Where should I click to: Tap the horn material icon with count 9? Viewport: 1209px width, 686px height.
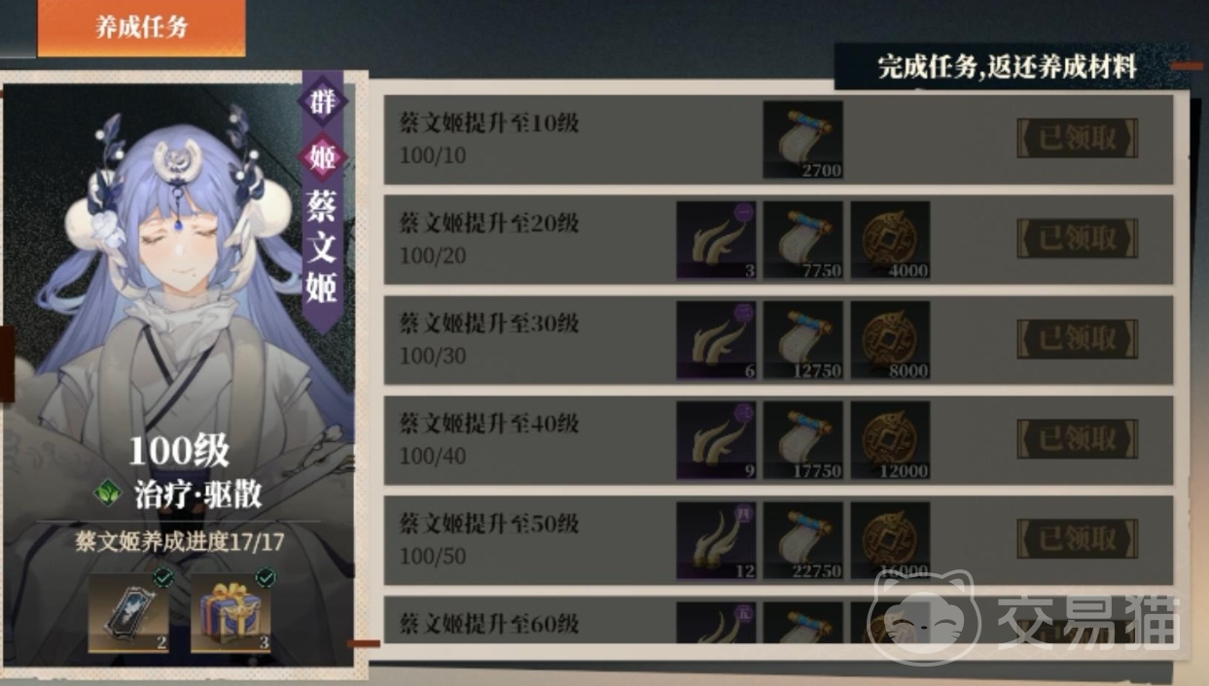716,440
